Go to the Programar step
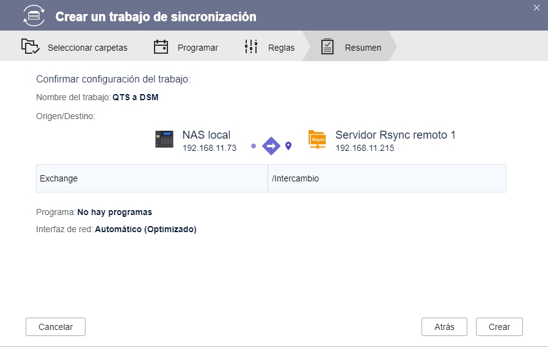This screenshot has width=548, height=347. point(197,48)
